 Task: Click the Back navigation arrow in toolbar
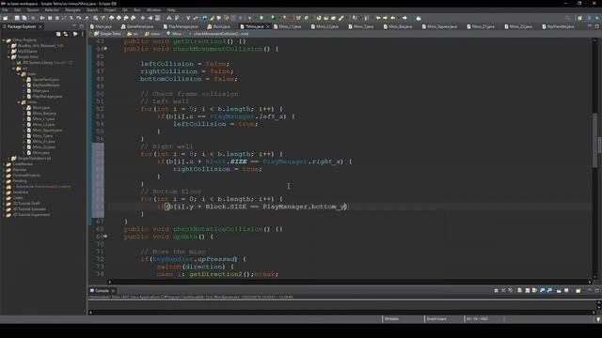pos(393,18)
